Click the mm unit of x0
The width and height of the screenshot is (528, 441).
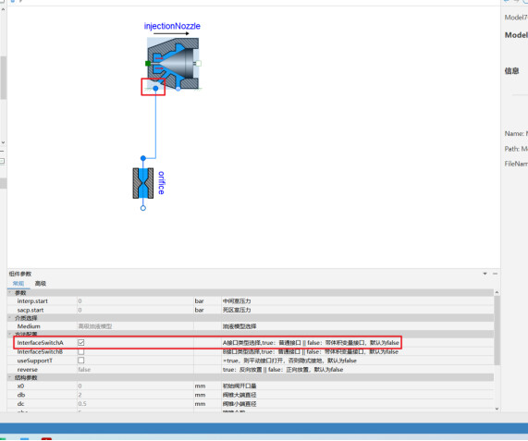[200, 386]
